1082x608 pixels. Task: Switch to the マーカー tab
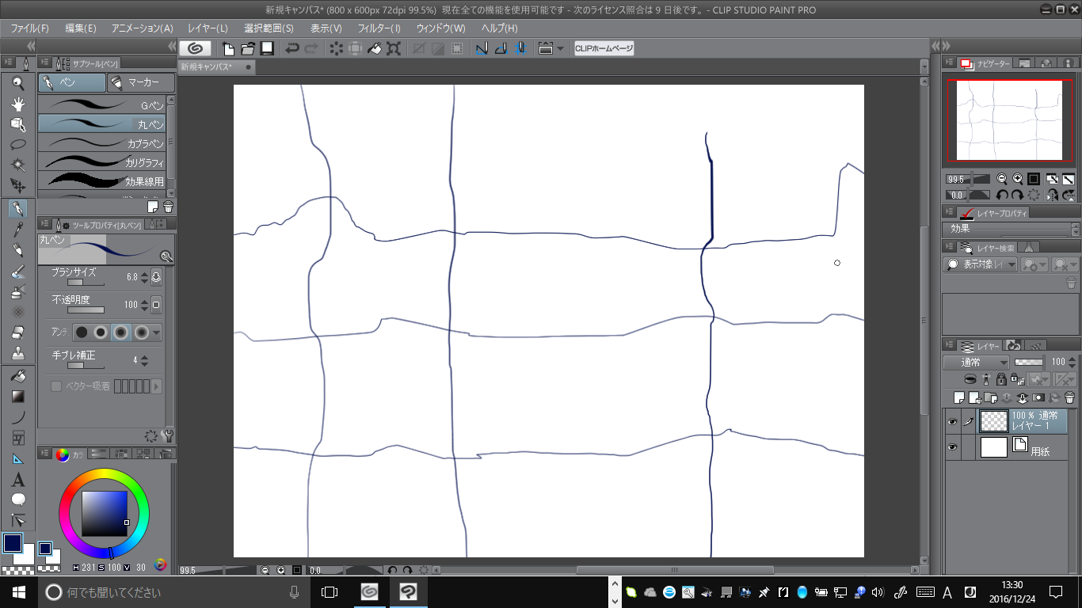pos(140,82)
